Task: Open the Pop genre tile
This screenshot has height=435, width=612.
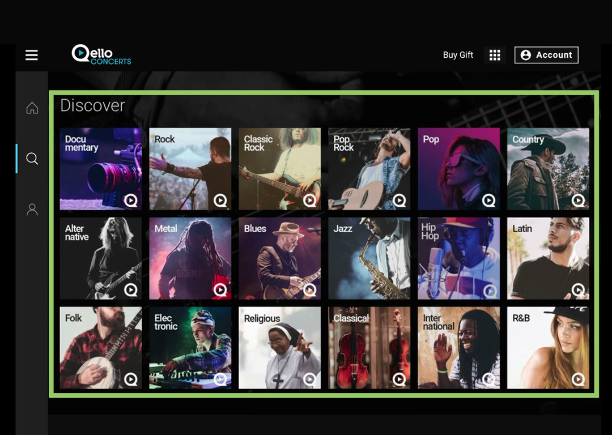Action: tap(458, 169)
